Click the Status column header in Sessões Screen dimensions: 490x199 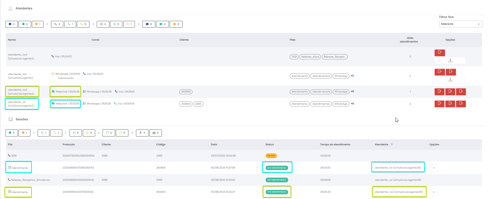[270, 145]
